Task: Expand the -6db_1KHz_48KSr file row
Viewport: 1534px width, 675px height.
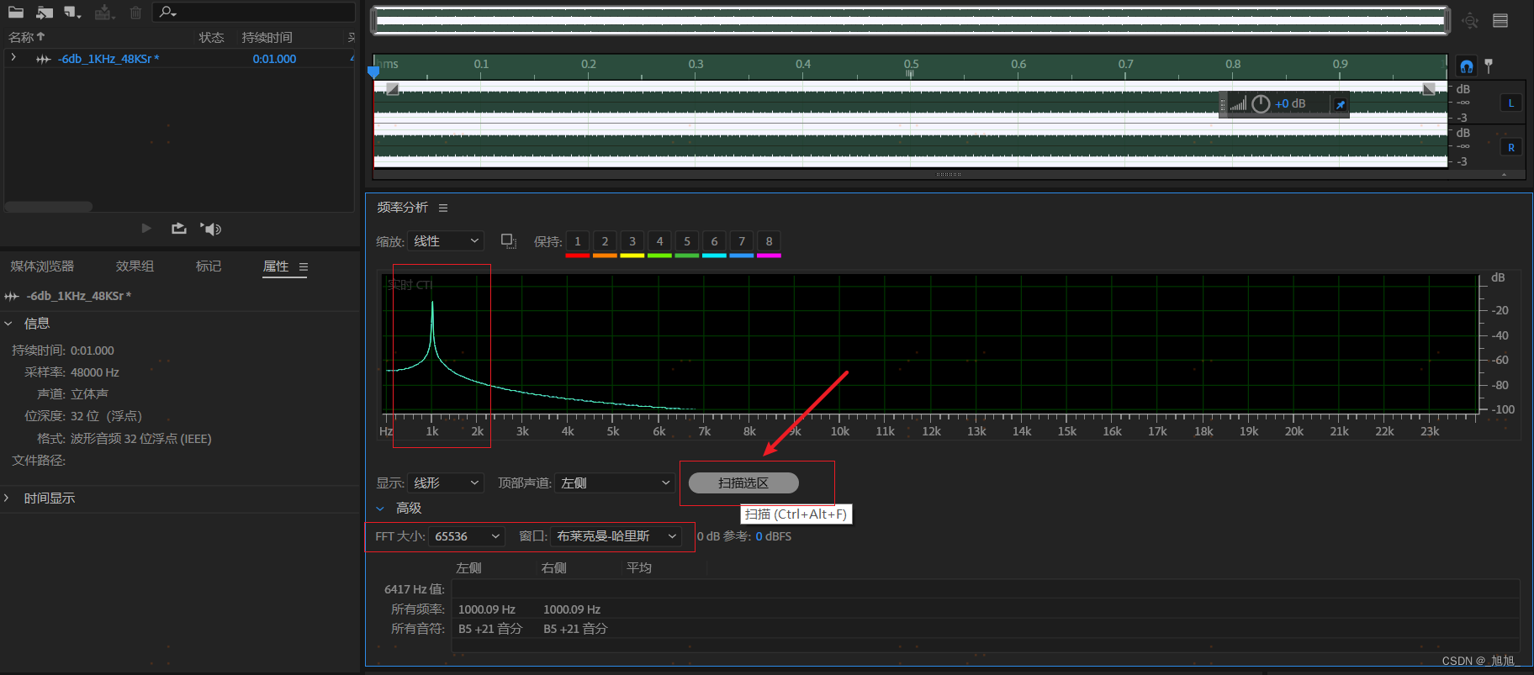Action: click(13, 58)
